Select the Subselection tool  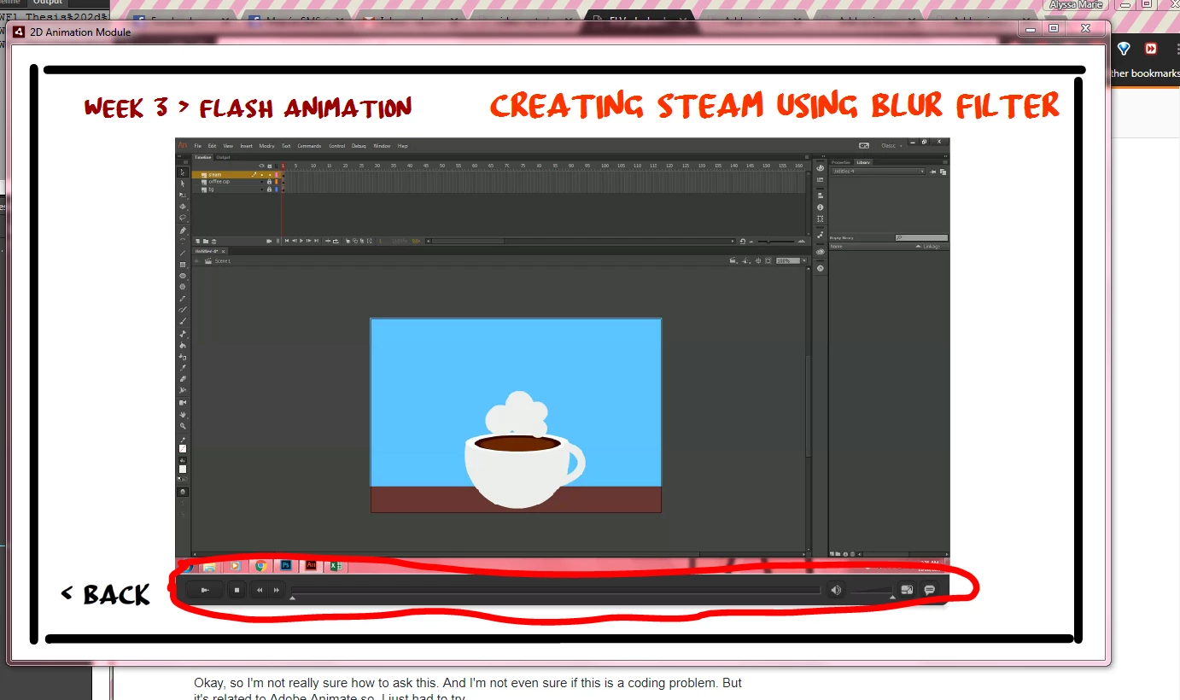pyautogui.click(x=183, y=184)
